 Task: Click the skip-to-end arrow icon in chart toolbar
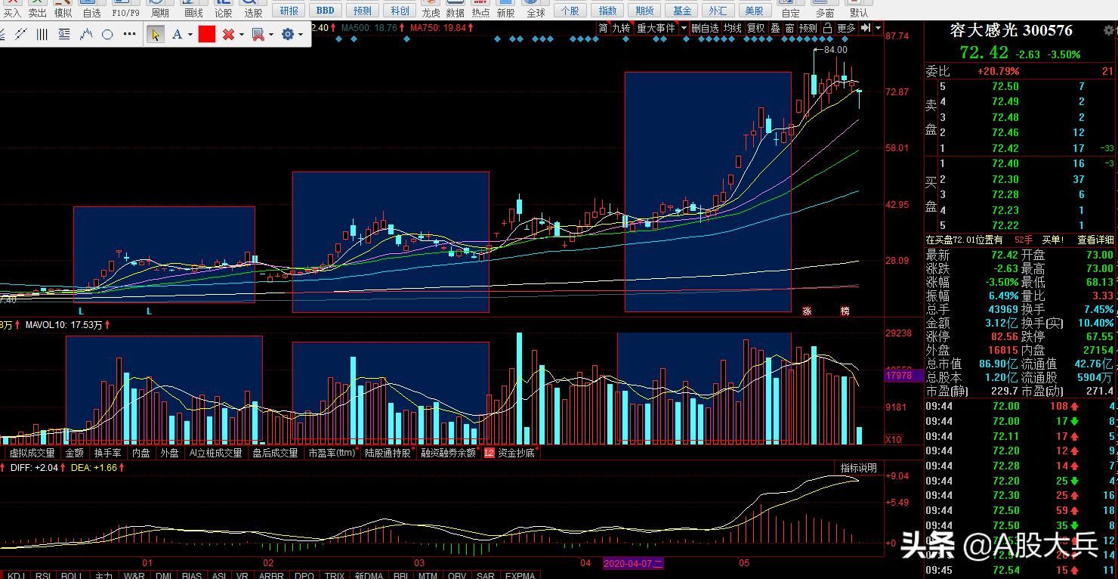(866, 28)
